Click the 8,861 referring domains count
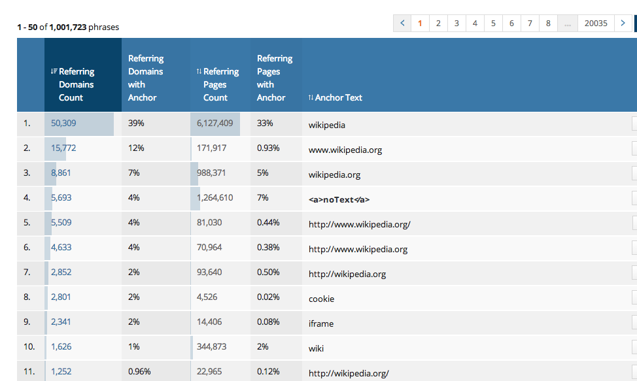 pyautogui.click(x=61, y=173)
